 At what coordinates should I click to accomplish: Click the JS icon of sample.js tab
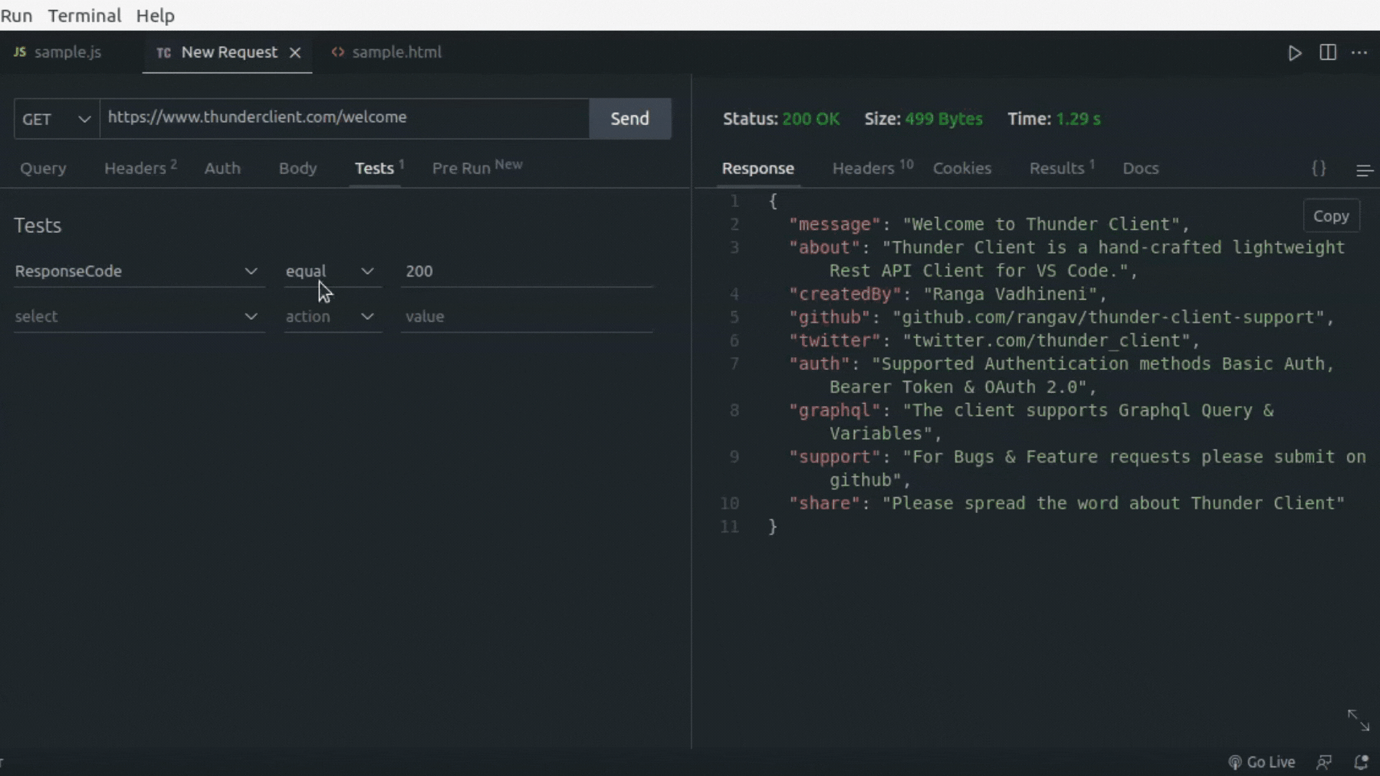click(x=20, y=52)
